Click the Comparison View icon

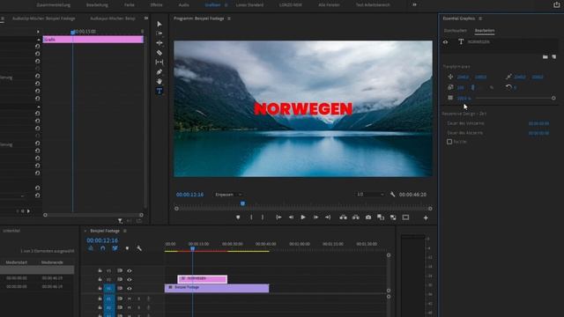pyautogui.click(x=381, y=217)
